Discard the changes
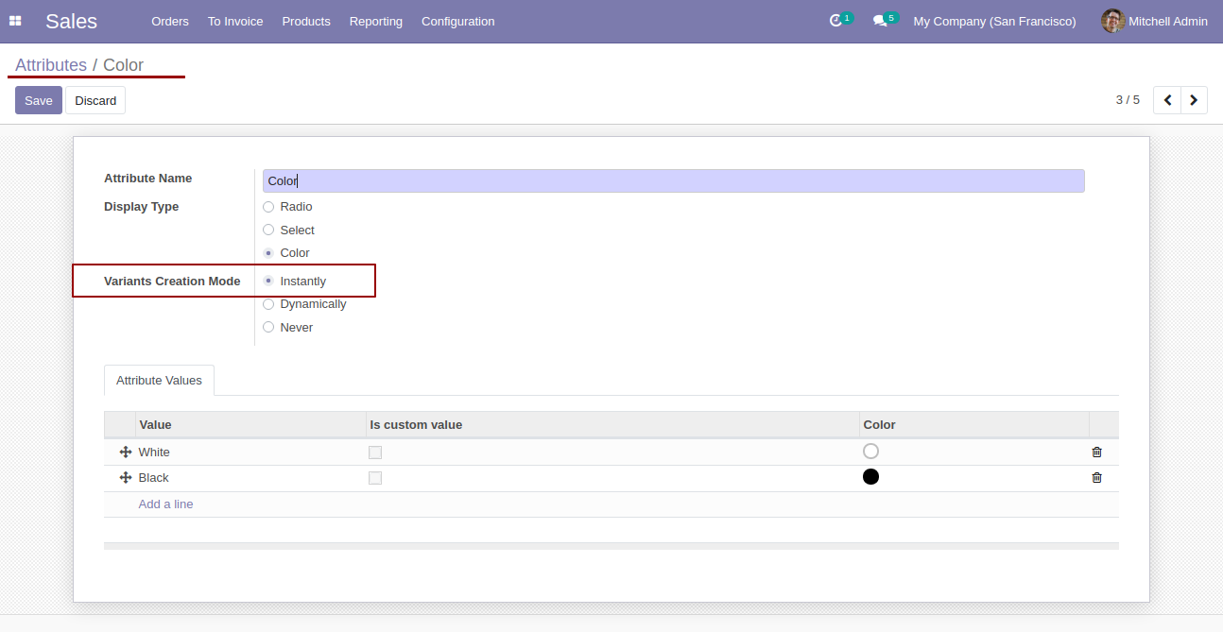Image resolution: width=1223 pixels, height=632 pixels. (95, 100)
